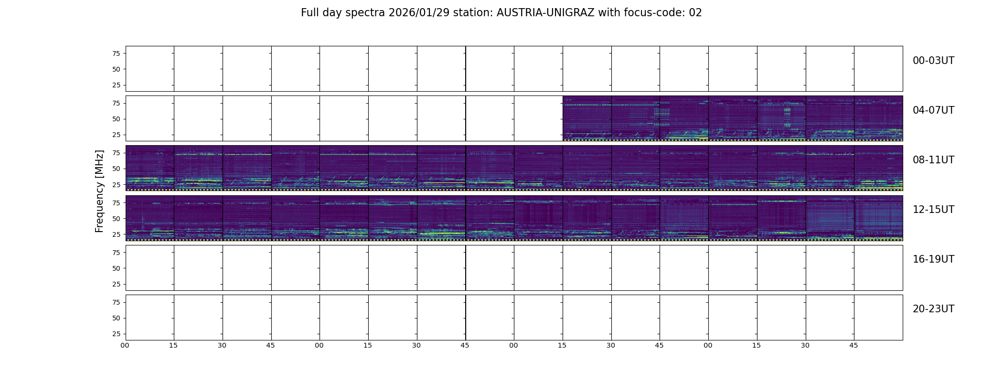
Task: Open the first spectrogram panel of the 08-11UT row
Action: point(150,168)
